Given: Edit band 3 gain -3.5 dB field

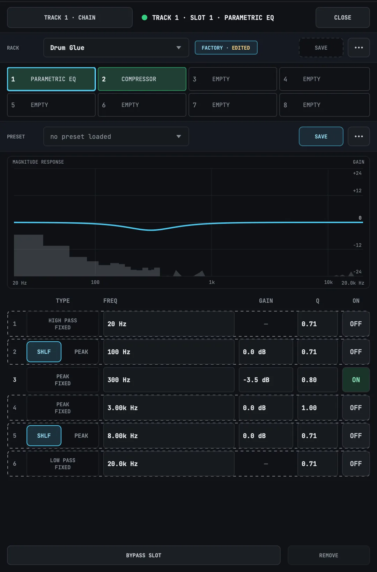Looking at the screenshot, I should pyautogui.click(x=266, y=380).
